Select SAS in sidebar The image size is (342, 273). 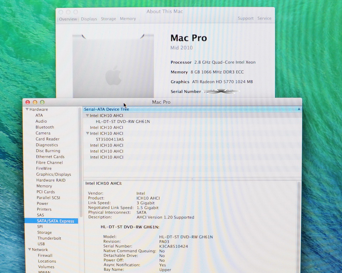click(x=40, y=215)
